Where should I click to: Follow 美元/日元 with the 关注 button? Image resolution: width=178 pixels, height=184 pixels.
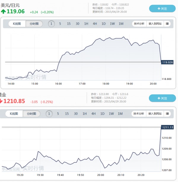tap(162, 8)
